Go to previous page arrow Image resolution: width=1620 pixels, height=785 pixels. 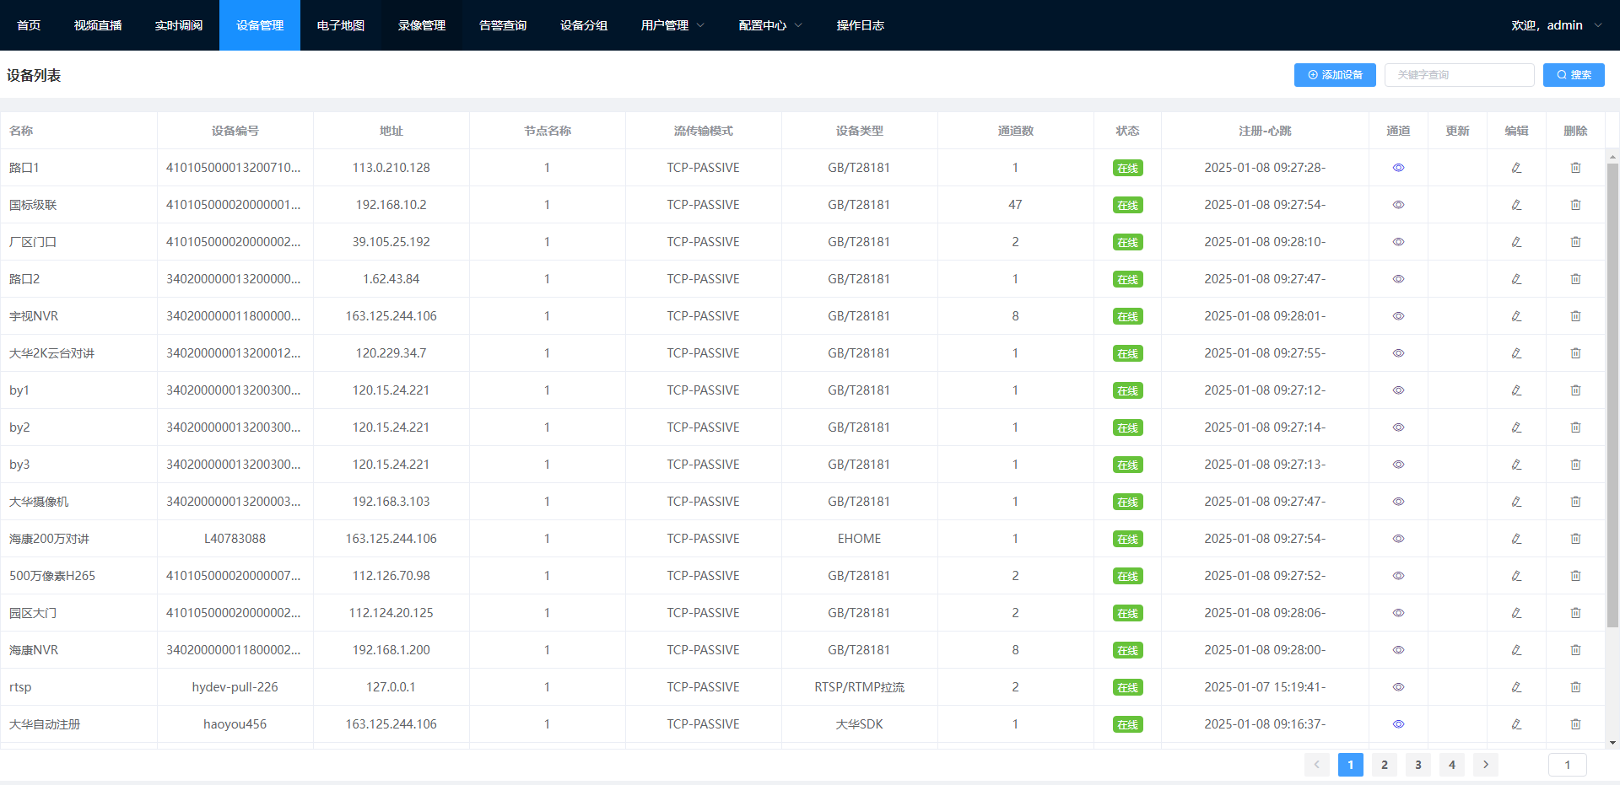tap(1317, 765)
